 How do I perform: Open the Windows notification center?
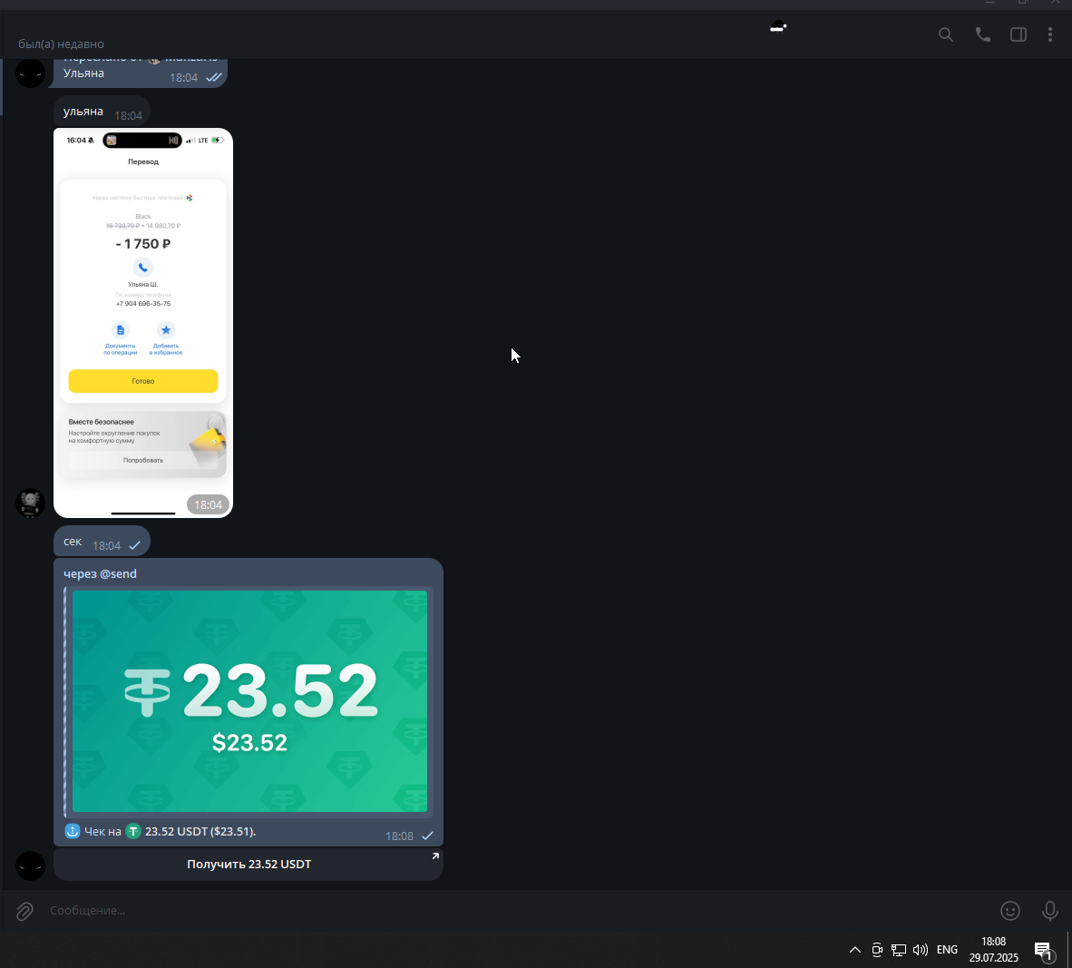1043,950
